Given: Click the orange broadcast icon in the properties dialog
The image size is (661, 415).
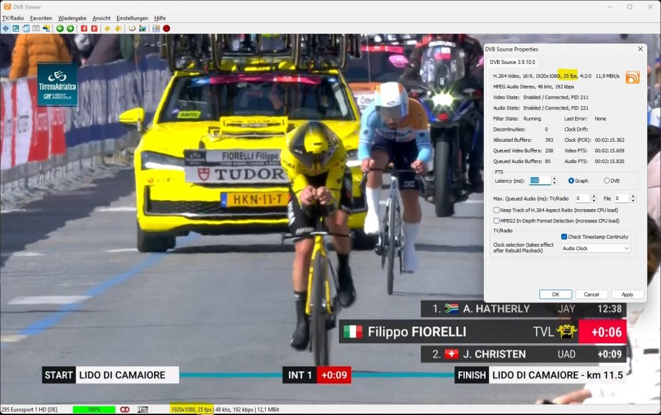Looking at the screenshot, I should click(x=632, y=77).
